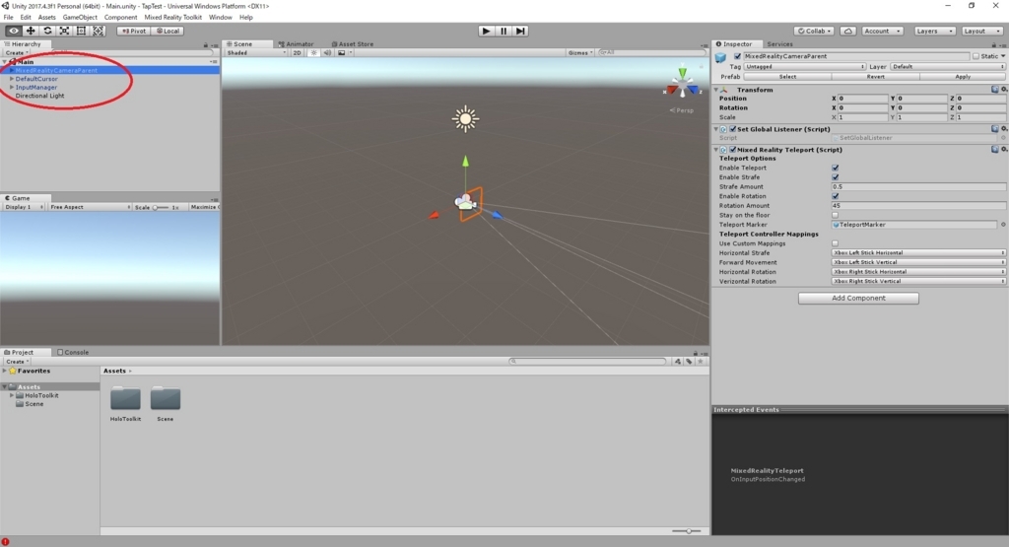Expand DefaultCursor in Hierarchy
The image size is (1009, 547).
click(x=11, y=79)
